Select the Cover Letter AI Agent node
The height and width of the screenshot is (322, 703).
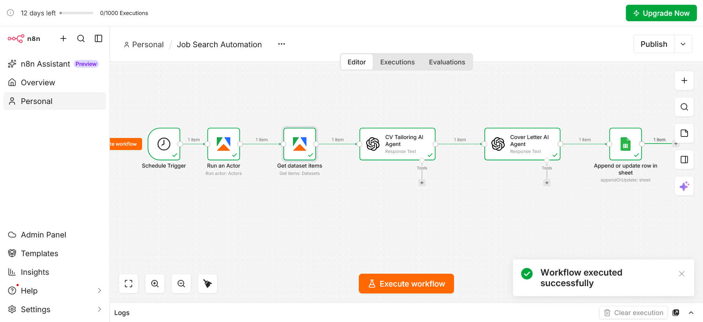[x=522, y=144]
